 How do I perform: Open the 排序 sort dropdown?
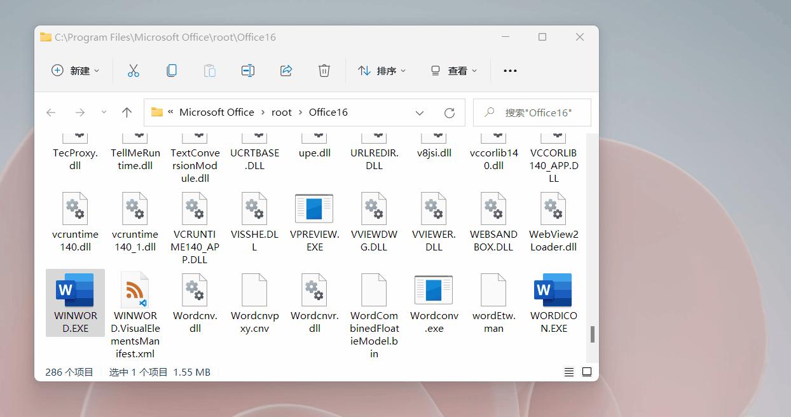pyautogui.click(x=381, y=70)
